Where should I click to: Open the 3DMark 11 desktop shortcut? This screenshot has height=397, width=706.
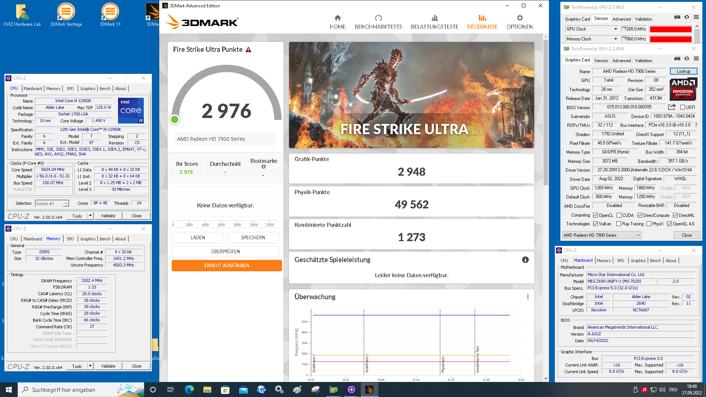pyautogui.click(x=110, y=15)
